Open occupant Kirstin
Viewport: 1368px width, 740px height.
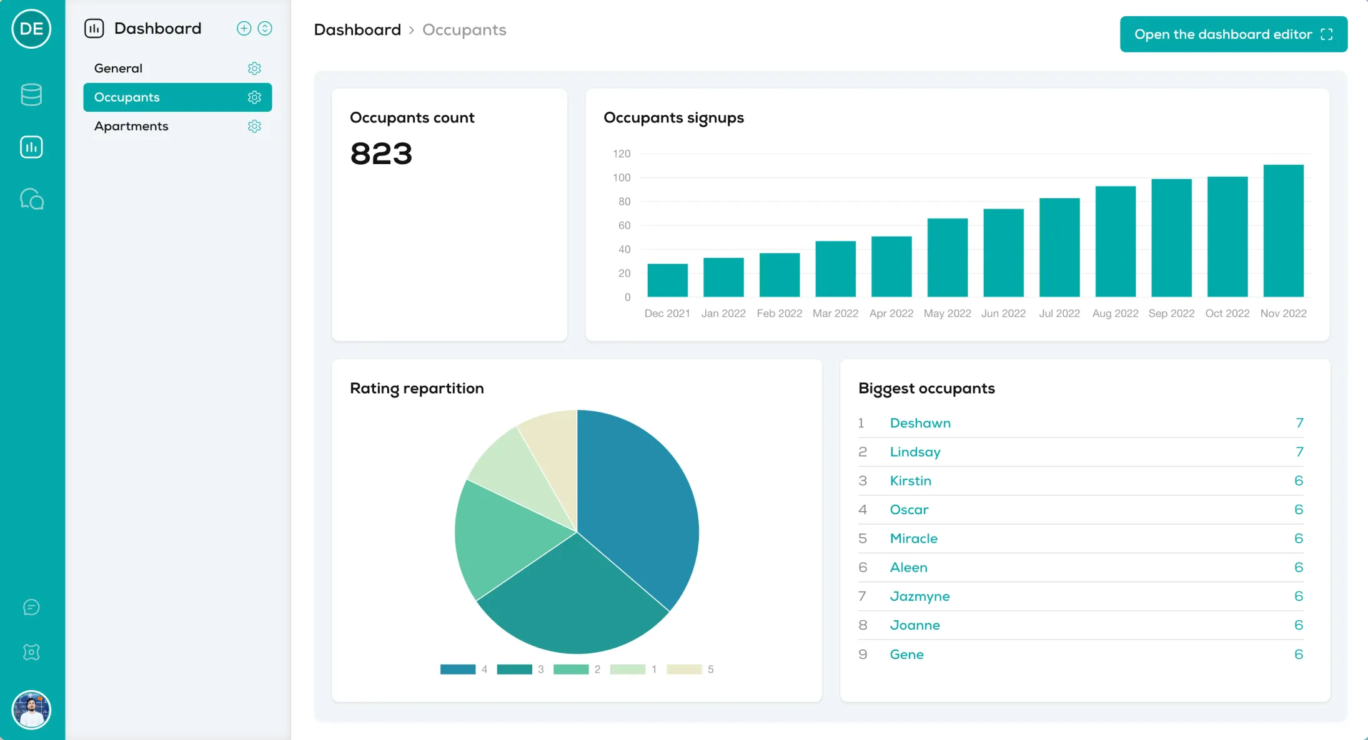pyautogui.click(x=911, y=480)
